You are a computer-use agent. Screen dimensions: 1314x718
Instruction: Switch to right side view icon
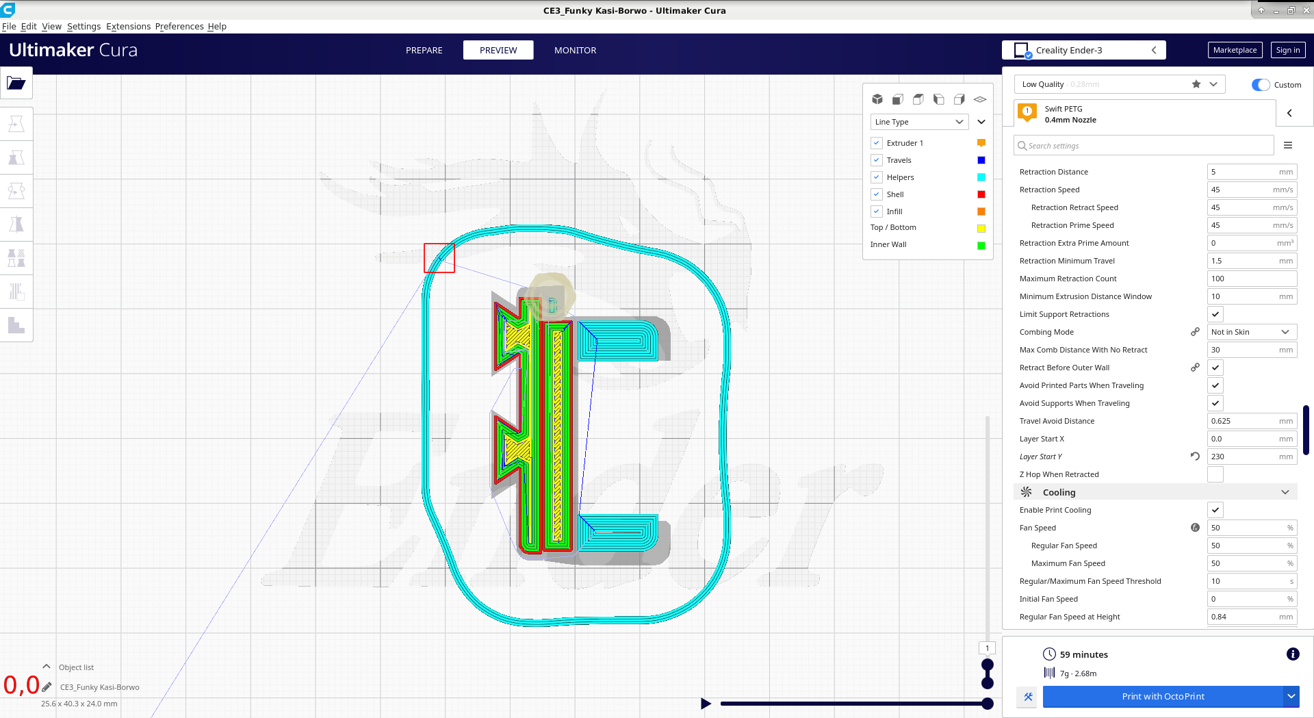coord(959,99)
